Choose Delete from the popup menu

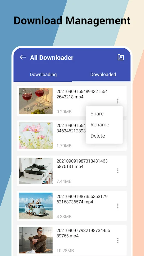click(98, 136)
